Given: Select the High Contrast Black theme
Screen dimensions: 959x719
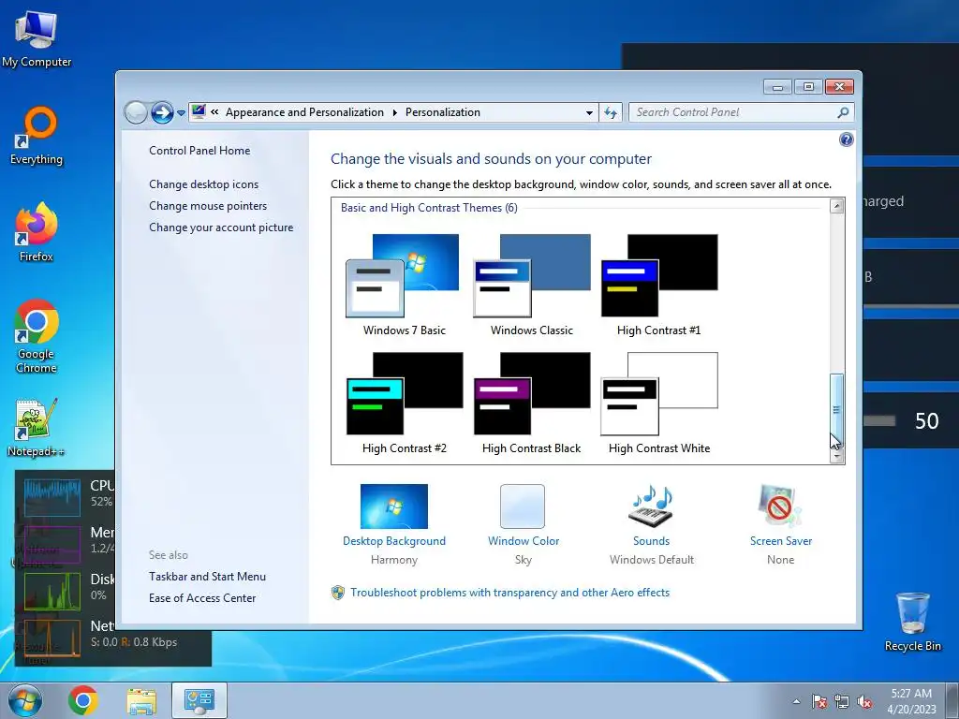Looking at the screenshot, I should click(x=532, y=403).
